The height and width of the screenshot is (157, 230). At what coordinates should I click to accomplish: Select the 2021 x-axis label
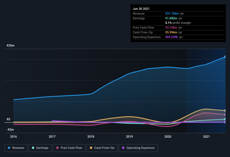tap(206, 137)
